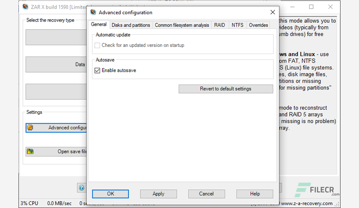Viewport: 359px width, 208px height.
Task: Switch to the RAID tab
Action: coord(219,25)
